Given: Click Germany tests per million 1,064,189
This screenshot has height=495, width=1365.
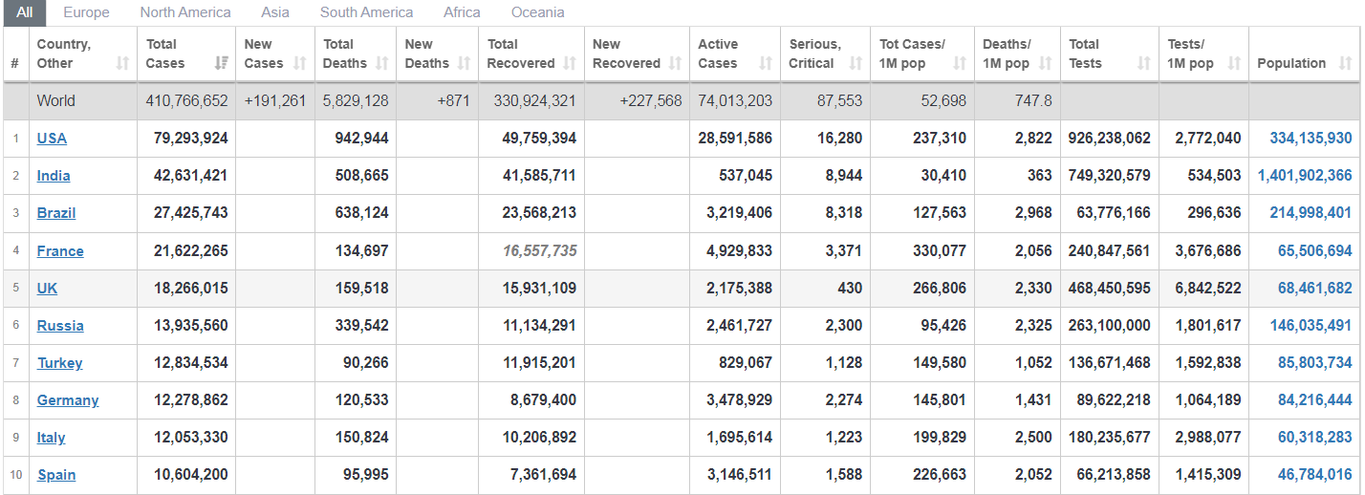Looking at the screenshot, I should (x=1207, y=400).
